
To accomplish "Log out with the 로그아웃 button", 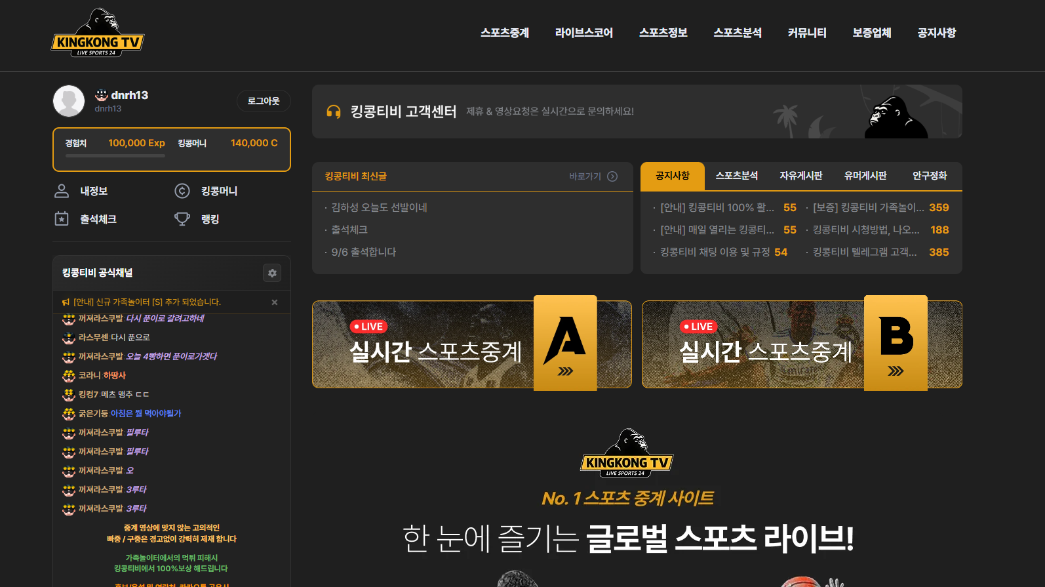I will [264, 101].
